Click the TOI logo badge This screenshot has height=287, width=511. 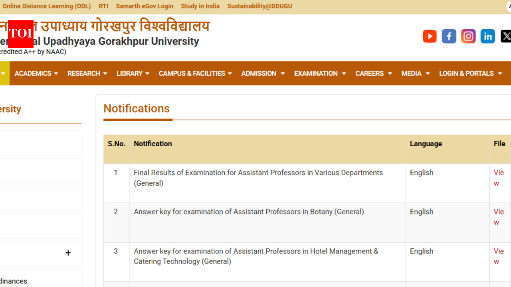21,34
